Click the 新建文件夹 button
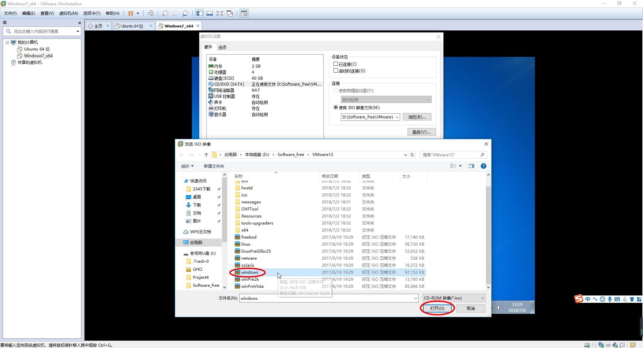643x348 pixels. pos(214,166)
